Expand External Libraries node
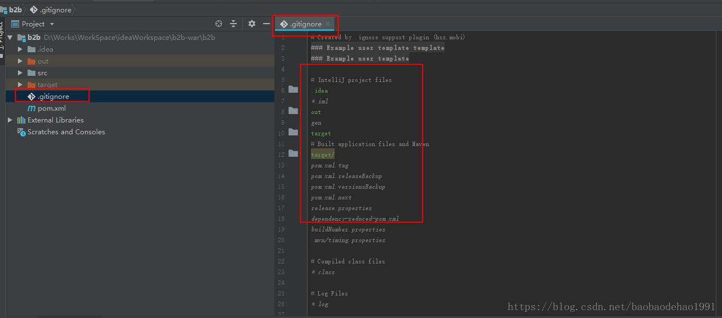 10,120
